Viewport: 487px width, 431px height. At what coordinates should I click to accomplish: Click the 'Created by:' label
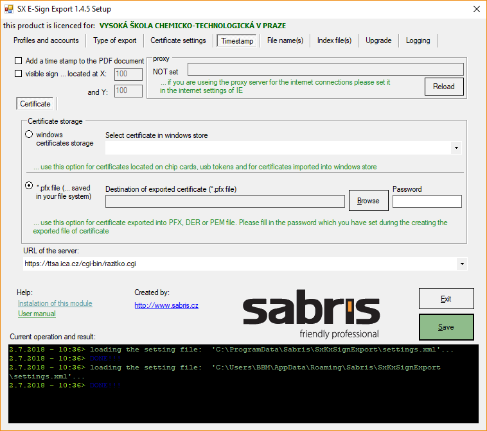(x=152, y=292)
